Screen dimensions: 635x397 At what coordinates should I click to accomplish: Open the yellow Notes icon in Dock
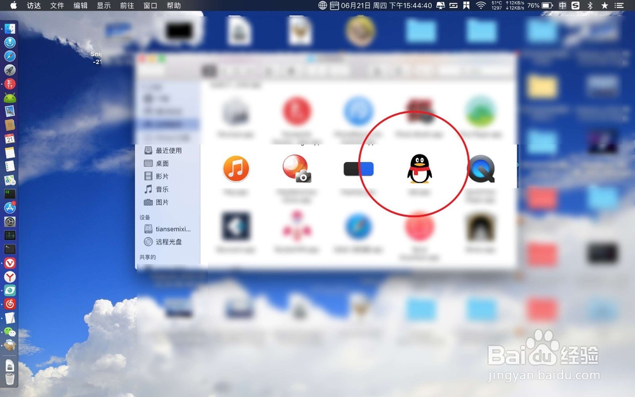click(10, 152)
